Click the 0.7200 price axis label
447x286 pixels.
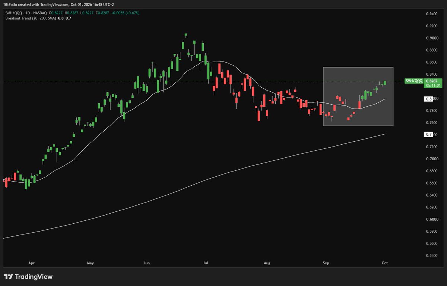point(432,147)
